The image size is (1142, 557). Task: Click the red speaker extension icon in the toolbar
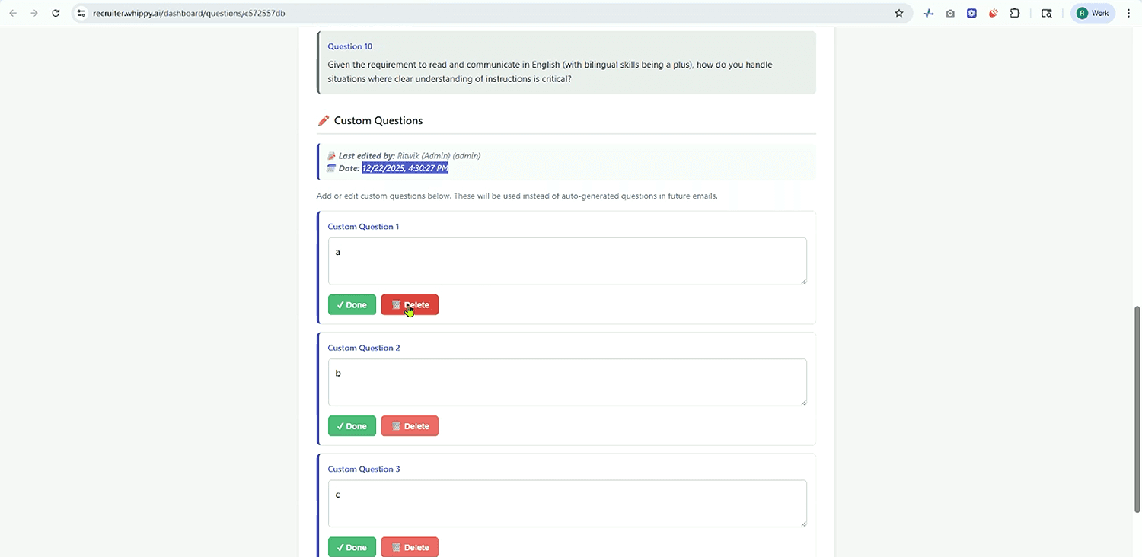tap(993, 13)
